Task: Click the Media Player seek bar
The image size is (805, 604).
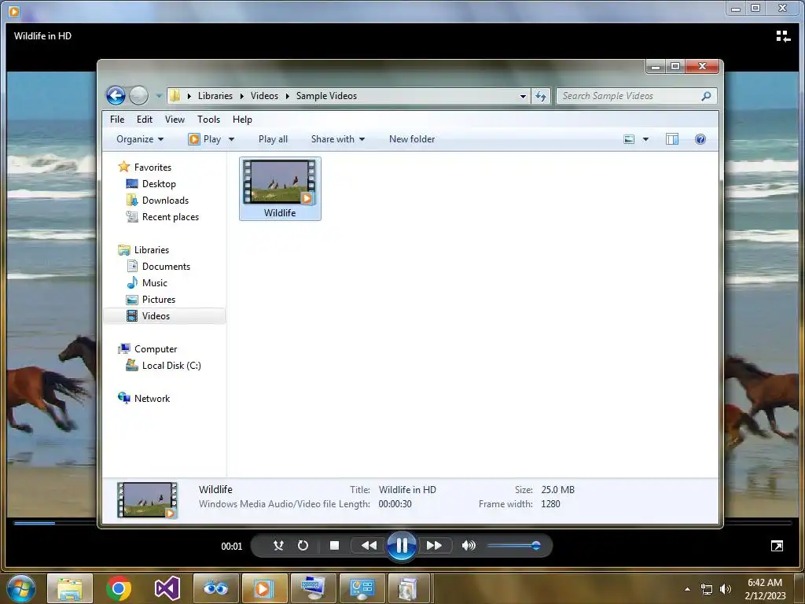Action: click(x=402, y=523)
